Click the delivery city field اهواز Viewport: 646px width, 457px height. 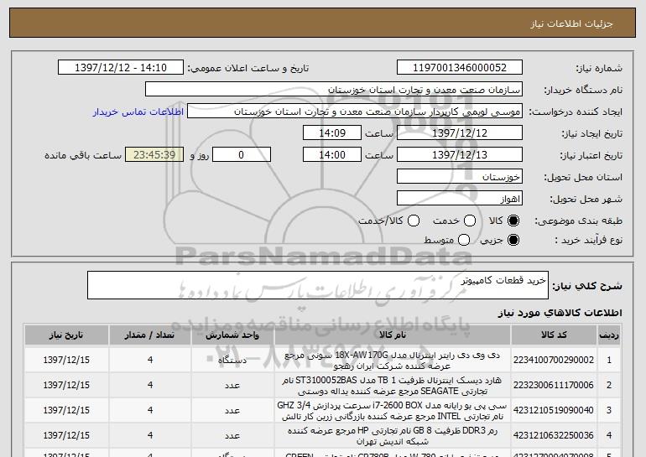(x=460, y=199)
